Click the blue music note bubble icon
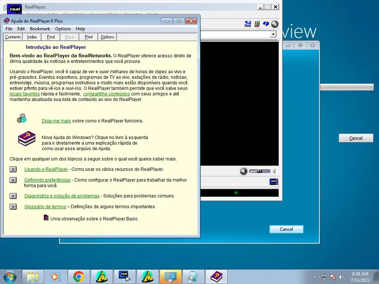This screenshot has height=284, width=379. pos(266,24)
